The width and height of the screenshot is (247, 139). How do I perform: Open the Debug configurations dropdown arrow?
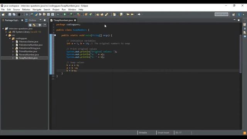(61, 14)
